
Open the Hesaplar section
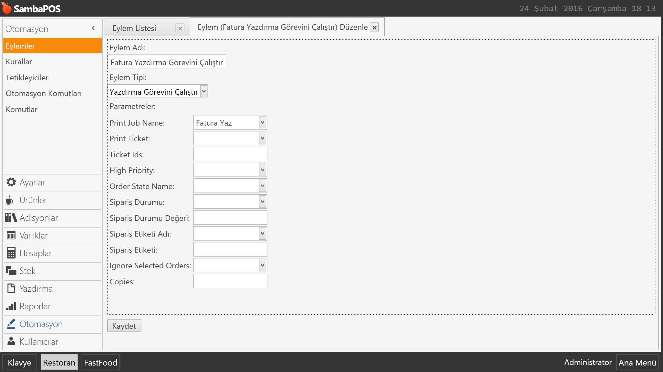[53, 253]
